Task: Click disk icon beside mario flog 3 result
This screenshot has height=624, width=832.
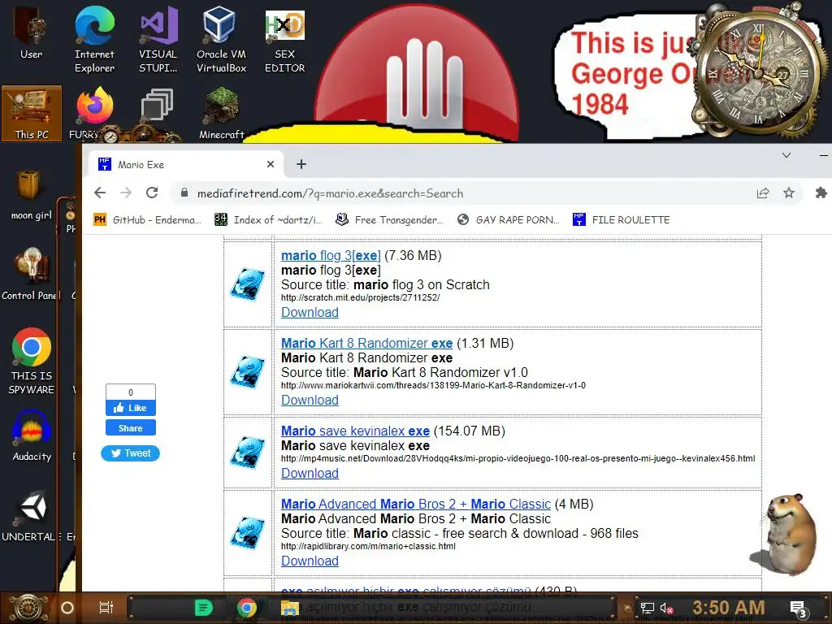Action: point(248,284)
